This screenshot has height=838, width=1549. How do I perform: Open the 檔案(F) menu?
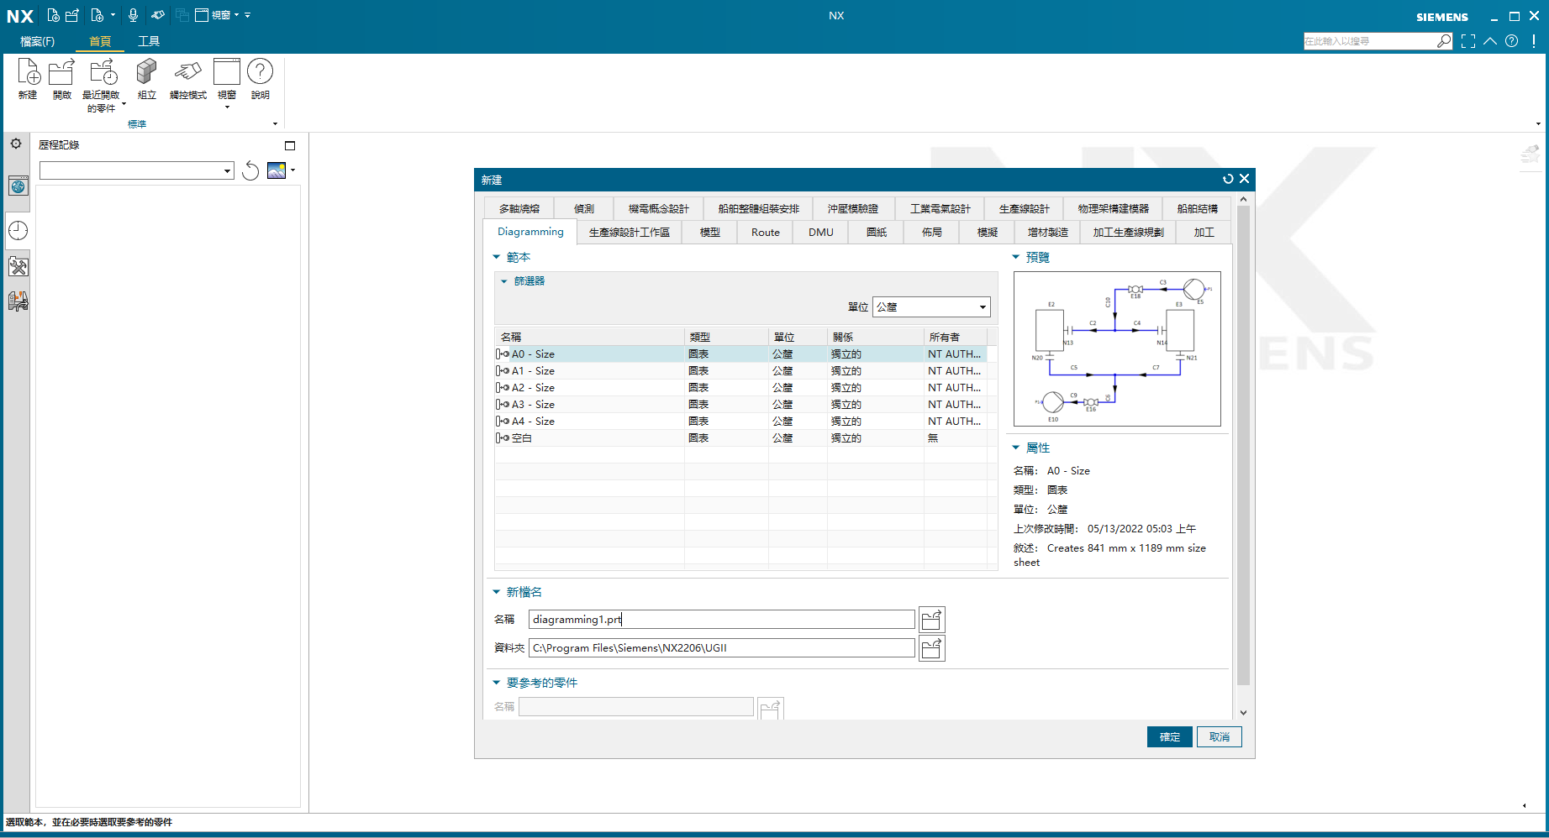(37, 41)
